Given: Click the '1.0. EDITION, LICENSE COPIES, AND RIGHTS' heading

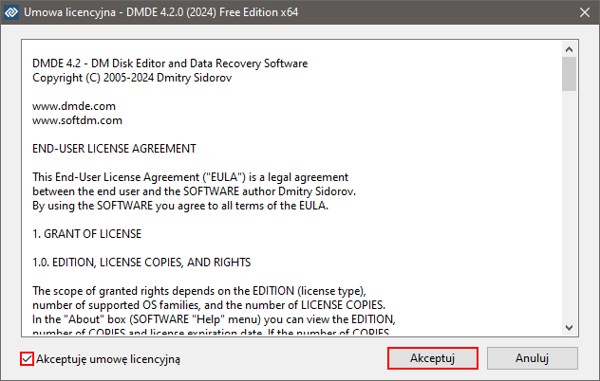Looking at the screenshot, I should tap(141, 262).
